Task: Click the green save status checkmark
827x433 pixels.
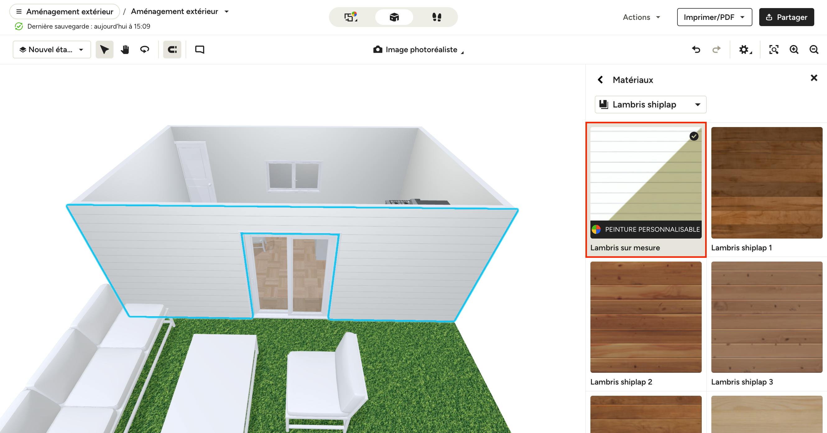Action: point(19,26)
